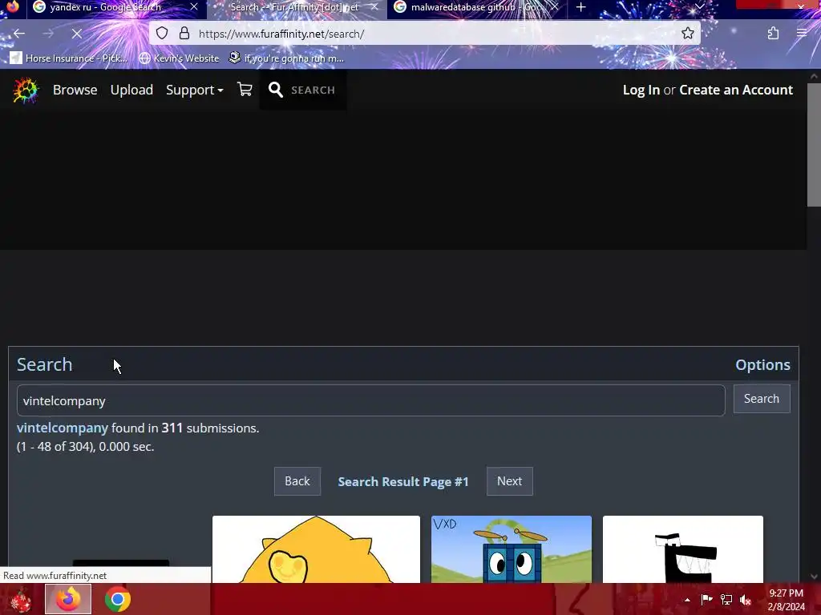Click the padlock site info icon
Viewport: 821px width, 615px height.
184,34
